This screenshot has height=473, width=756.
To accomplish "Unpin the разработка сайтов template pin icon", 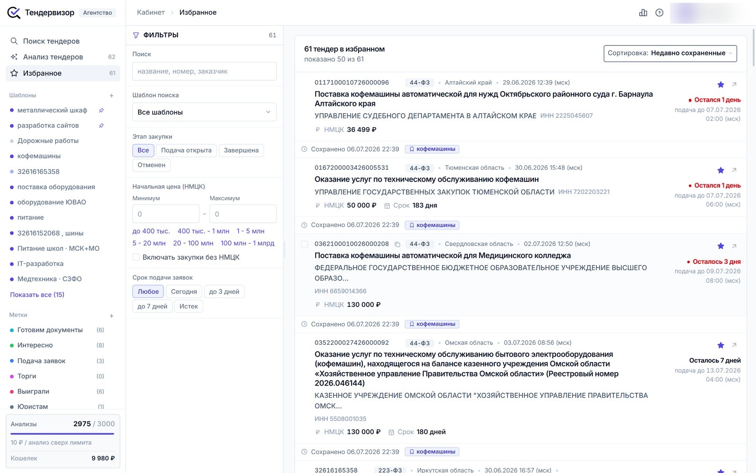I will coord(101,125).
